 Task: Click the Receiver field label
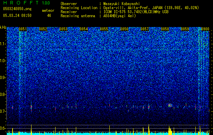point(69,12)
